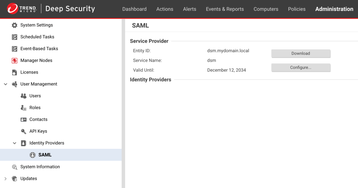This screenshot has width=358, height=188.
Task: Click the Licenses document icon
Action: coord(14,72)
